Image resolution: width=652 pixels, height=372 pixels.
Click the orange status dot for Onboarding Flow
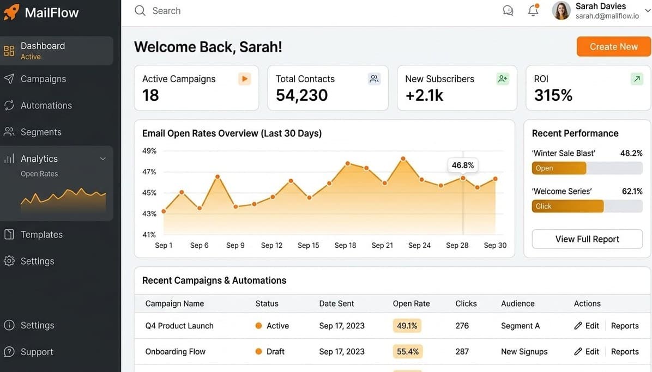(258, 352)
